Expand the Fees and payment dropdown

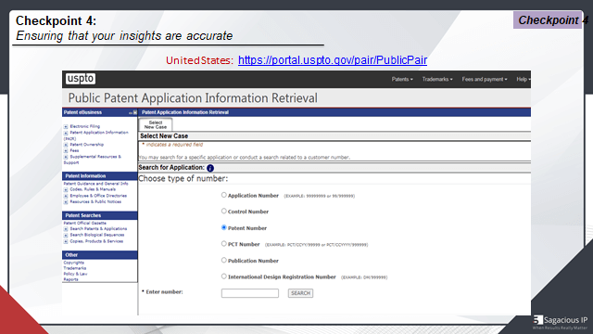coord(485,79)
